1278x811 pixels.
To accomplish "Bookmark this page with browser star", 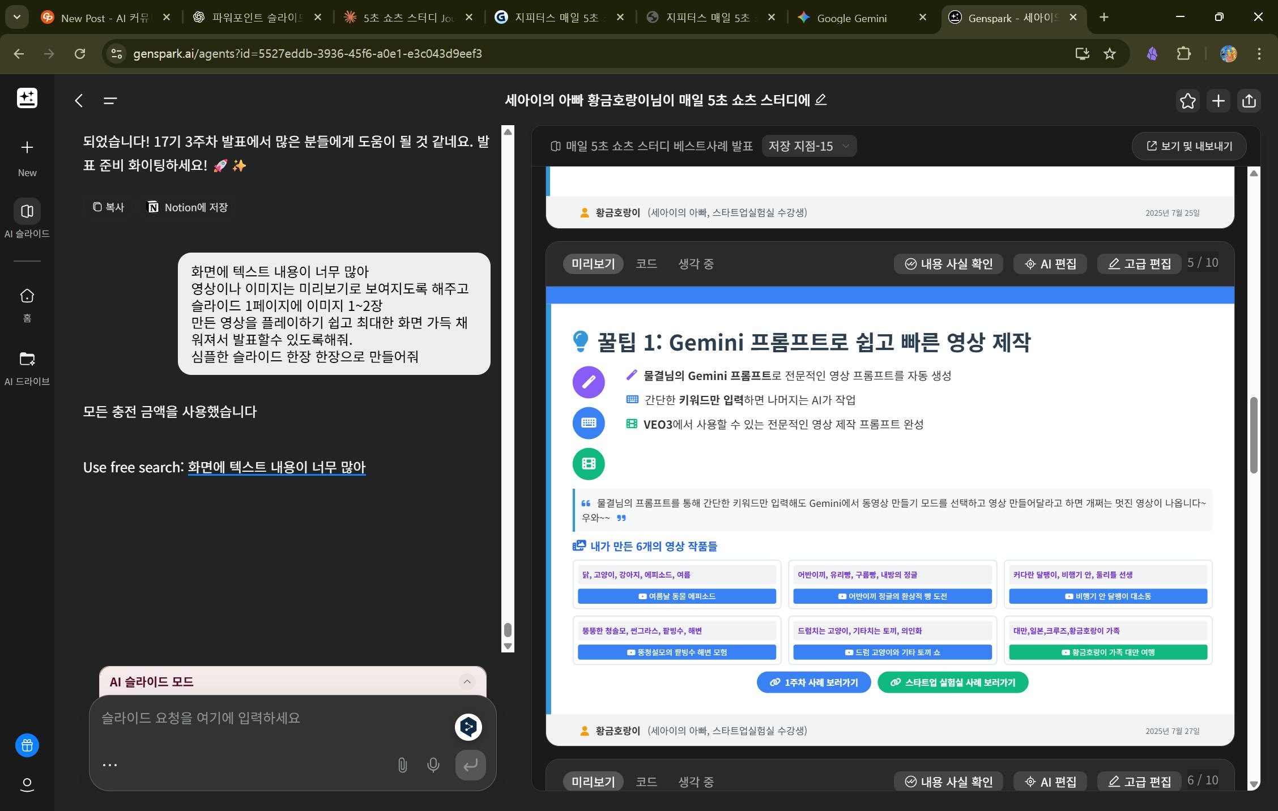I will [x=1110, y=54].
